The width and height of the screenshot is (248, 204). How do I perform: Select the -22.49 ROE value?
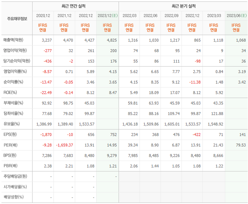tap(46, 93)
